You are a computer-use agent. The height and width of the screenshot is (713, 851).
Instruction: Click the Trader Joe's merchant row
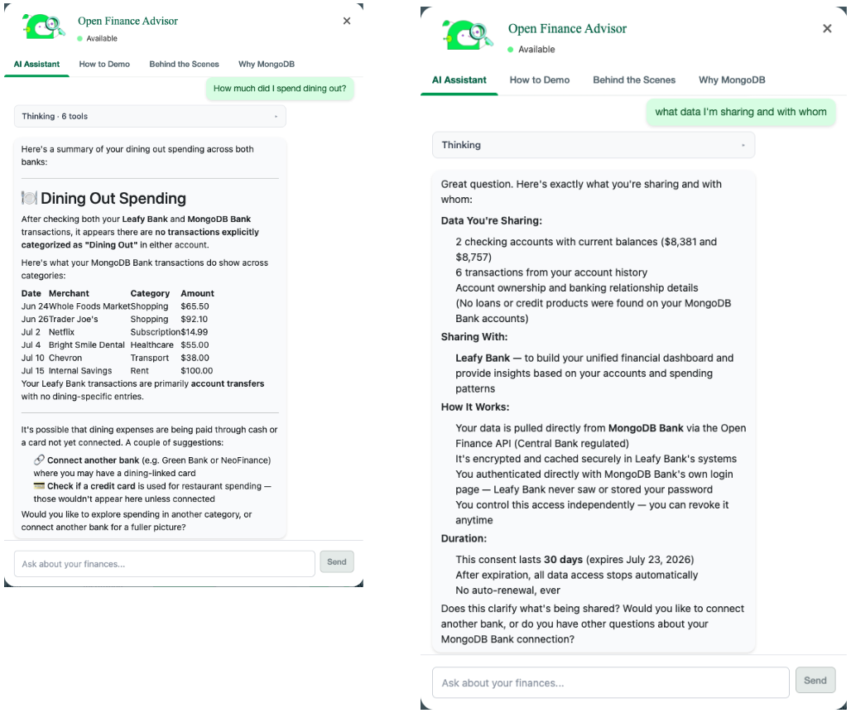(118, 320)
